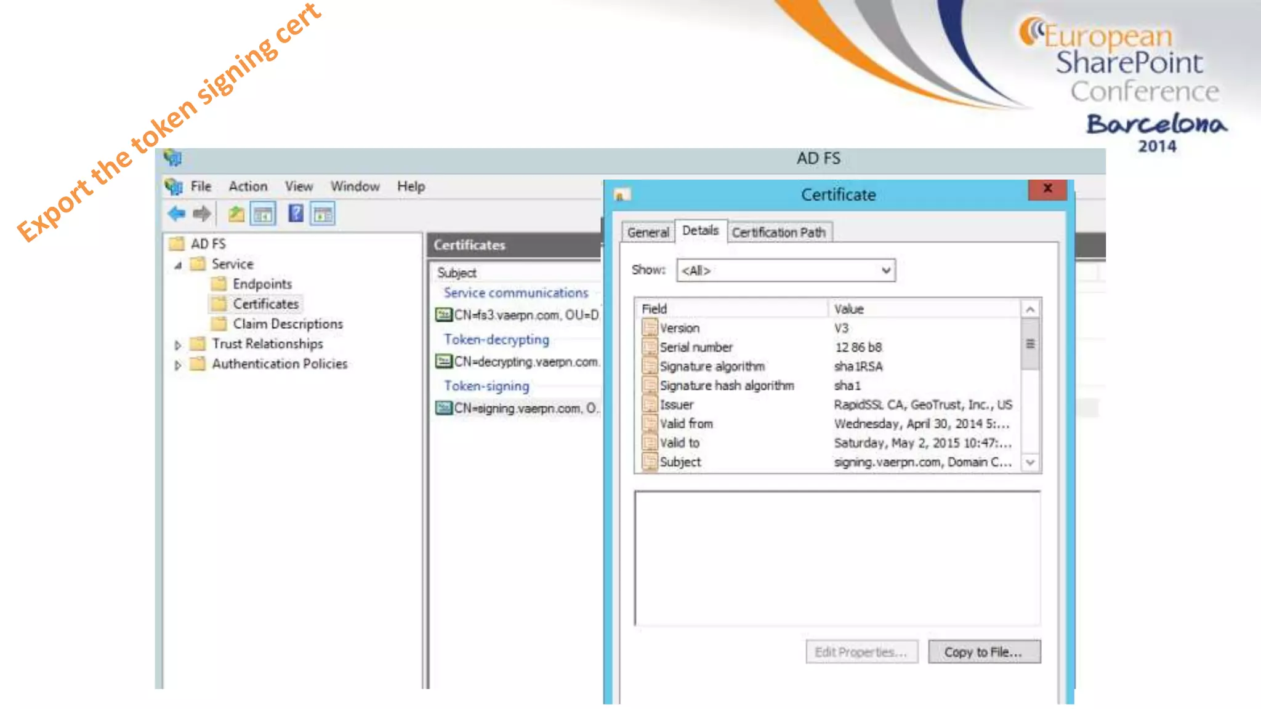Select the CN=decrypting.vaerpn.com certificate icon
Image resolution: width=1261 pixels, height=709 pixels.
[x=443, y=361]
